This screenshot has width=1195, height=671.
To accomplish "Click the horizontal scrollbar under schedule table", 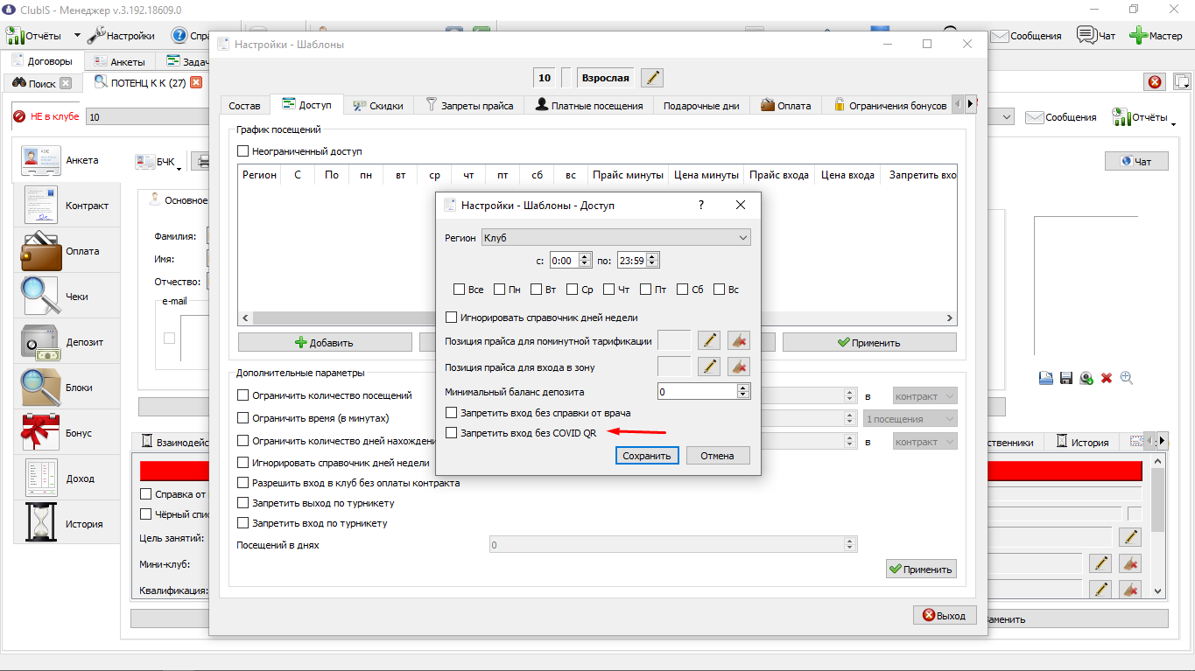I will [x=597, y=318].
